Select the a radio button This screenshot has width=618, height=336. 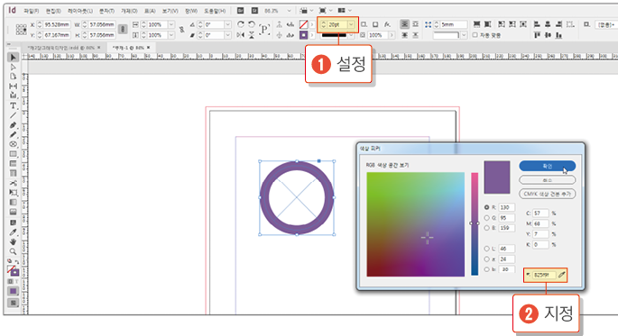tap(487, 259)
